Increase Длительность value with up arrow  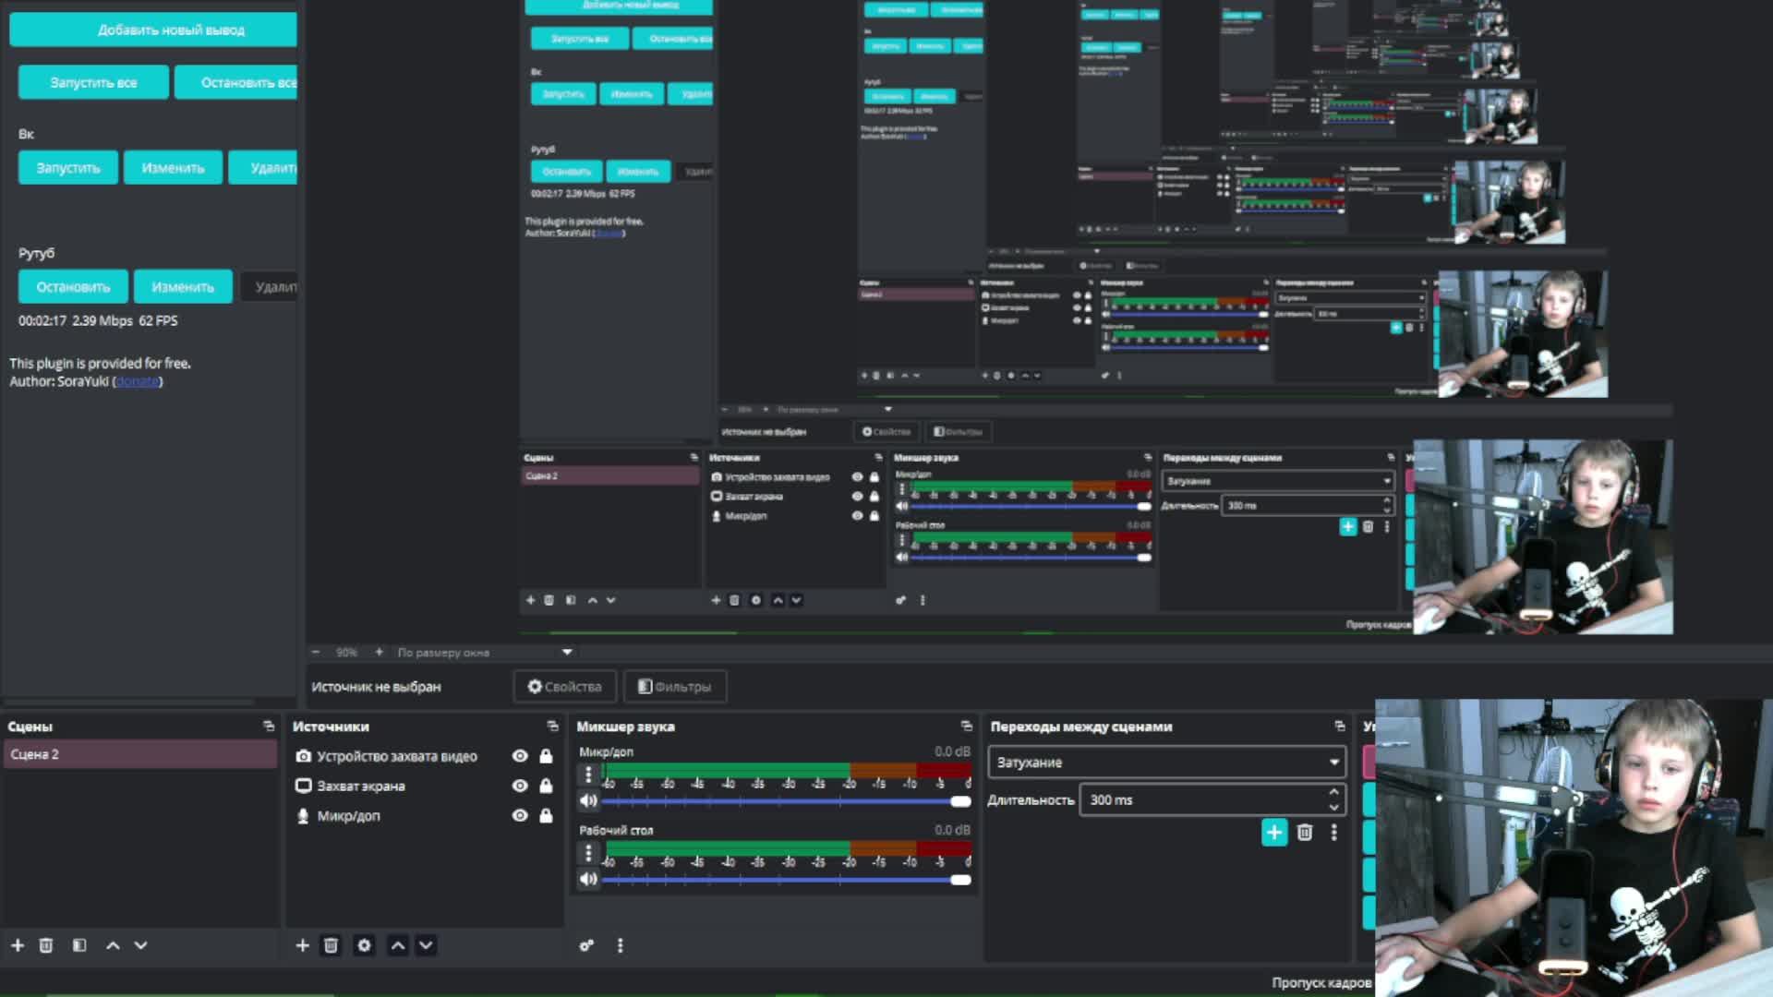coord(1333,792)
